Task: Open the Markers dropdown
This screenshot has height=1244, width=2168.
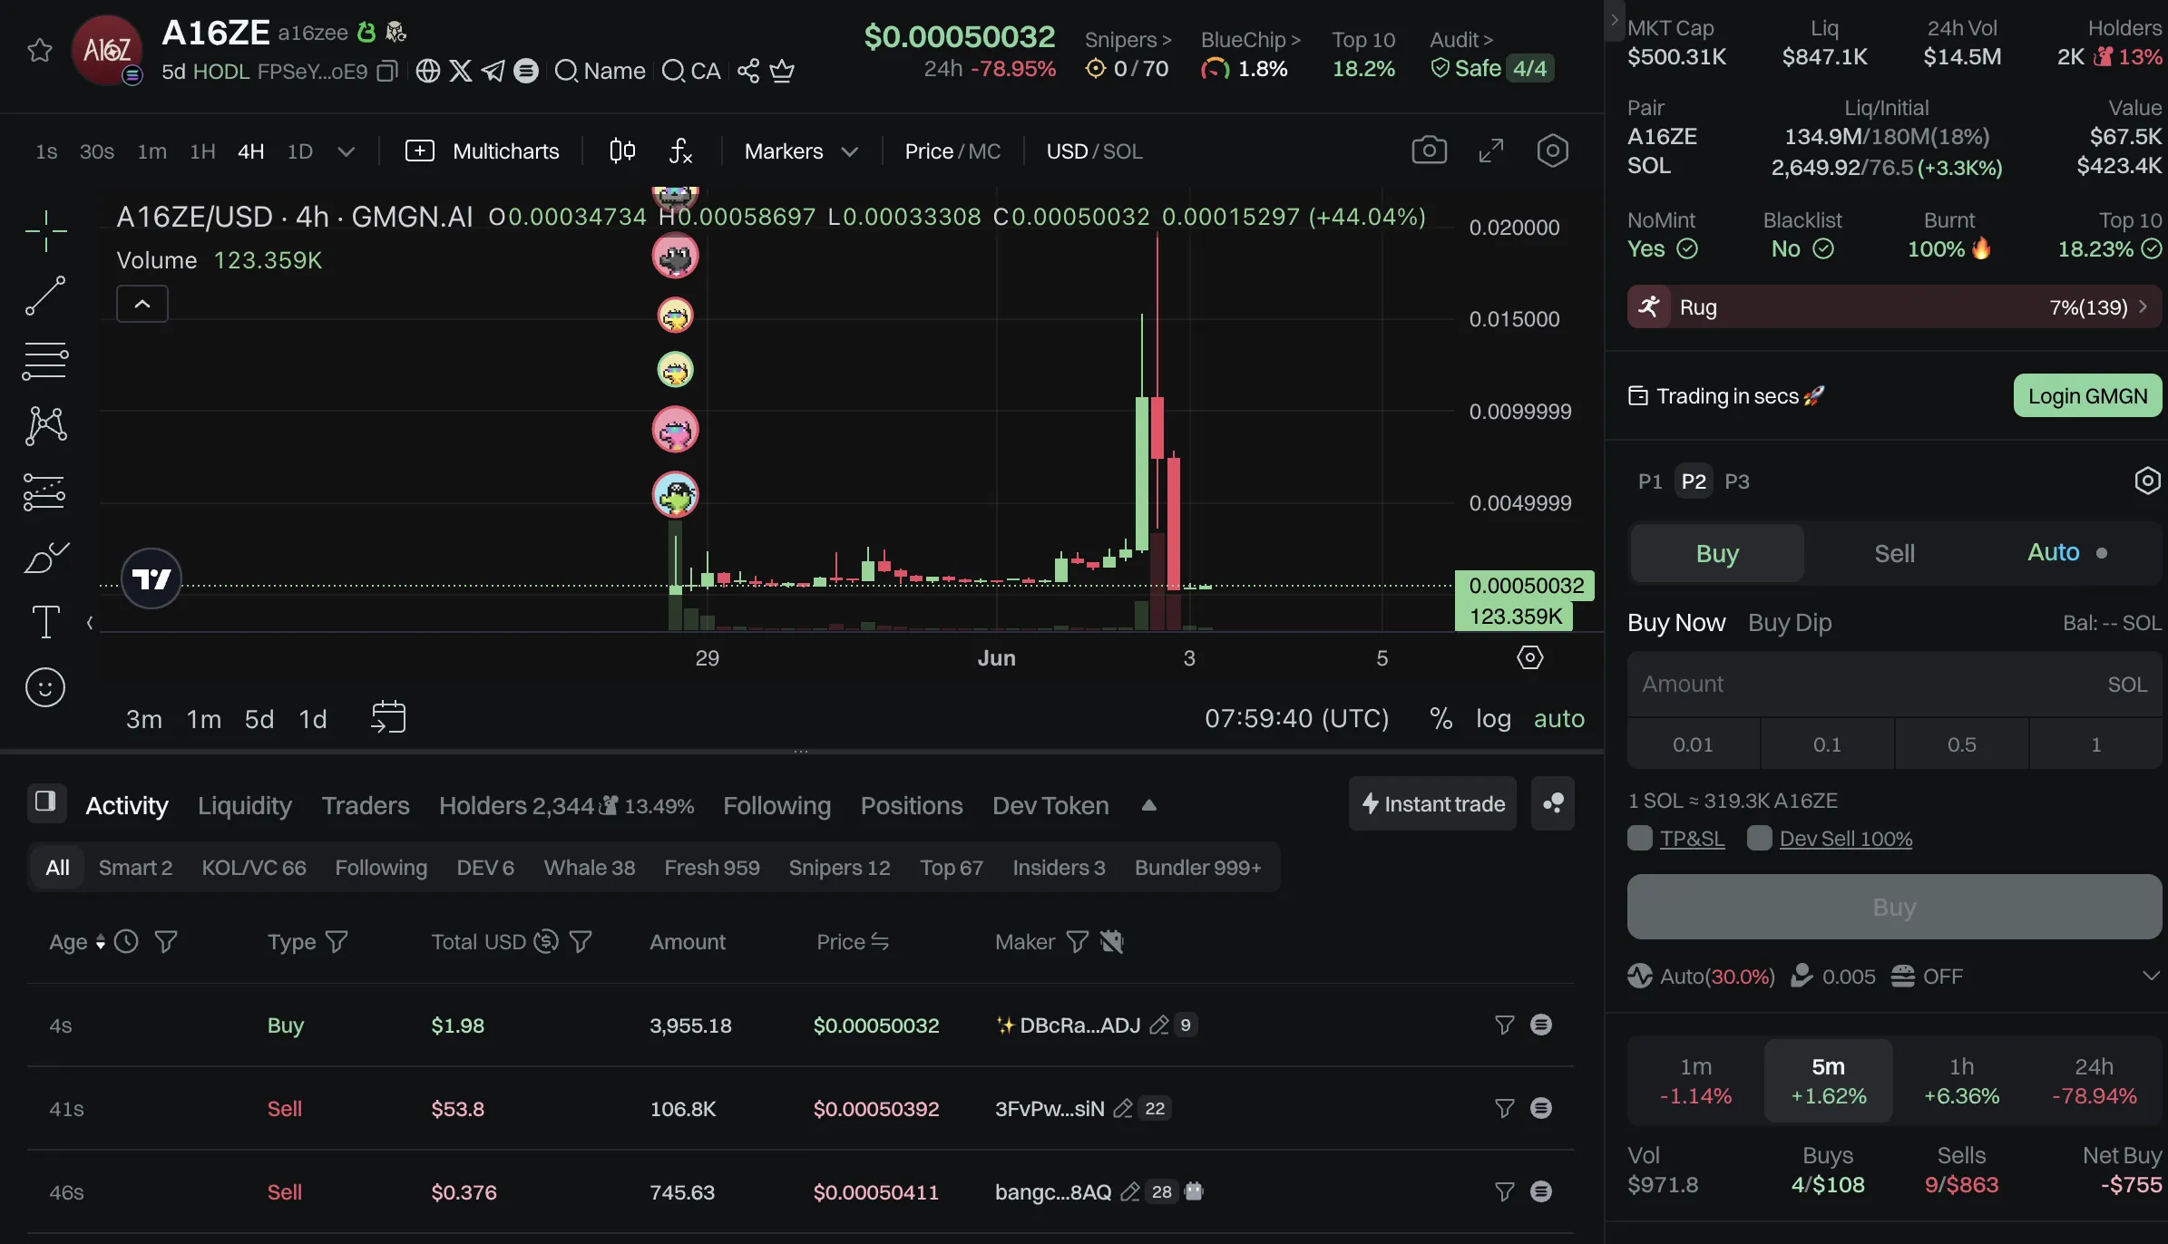Action: tap(800, 151)
